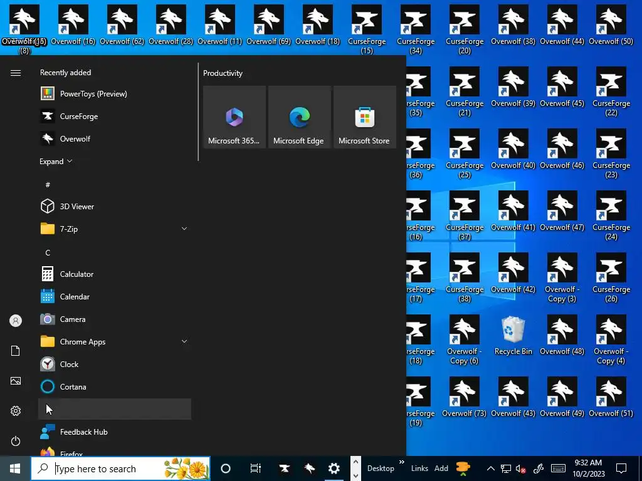Select Overwolf - Copy (3) shortcut
The image size is (642, 481).
tap(562, 277)
